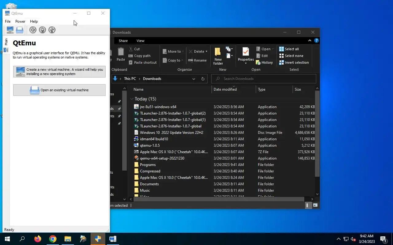393x245 pixels.
Task: Click Paste shortcut in the ribbon
Action: tap(142, 62)
